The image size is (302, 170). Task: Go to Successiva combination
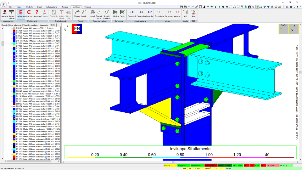[142, 14]
